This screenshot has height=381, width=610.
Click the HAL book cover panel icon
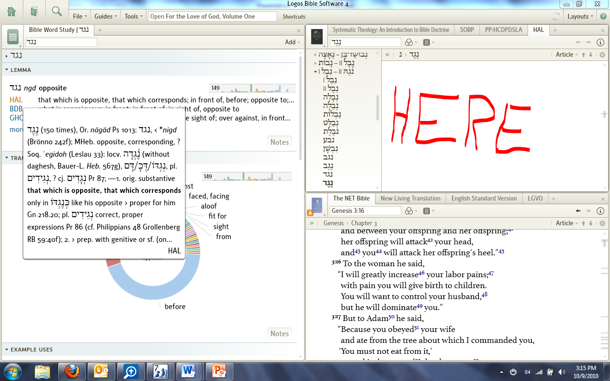[316, 37]
